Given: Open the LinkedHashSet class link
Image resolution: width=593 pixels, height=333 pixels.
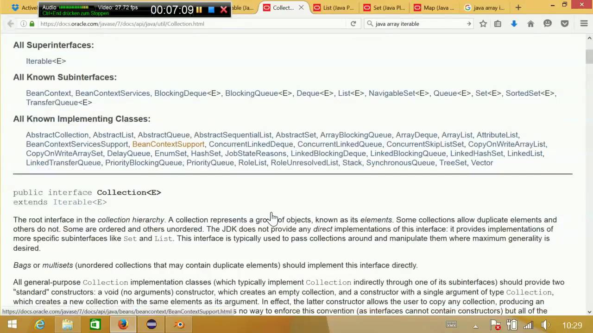Looking at the screenshot, I should (x=477, y=154).
